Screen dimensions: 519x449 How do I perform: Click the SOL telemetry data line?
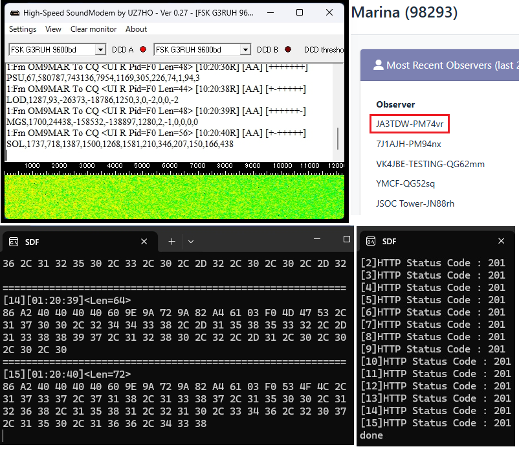coord(120,144)
